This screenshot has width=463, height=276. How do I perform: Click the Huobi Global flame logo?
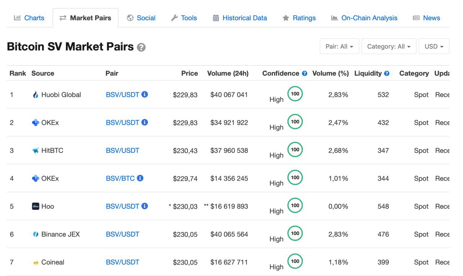point(35,95)
